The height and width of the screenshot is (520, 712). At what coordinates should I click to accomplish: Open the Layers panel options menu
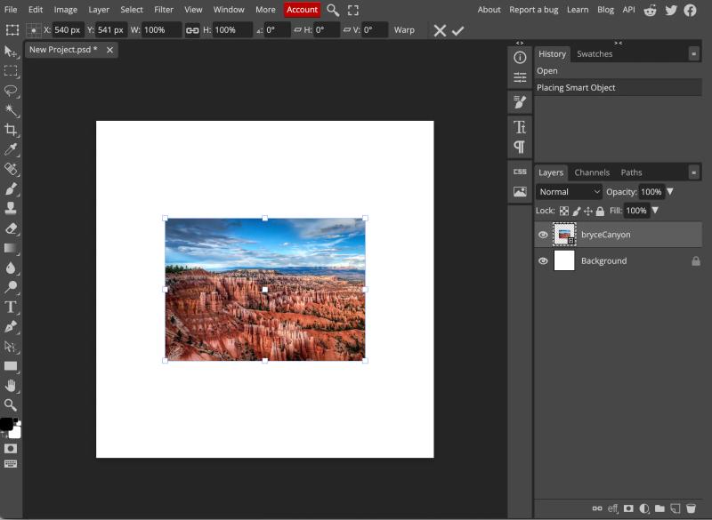point(693,172)
